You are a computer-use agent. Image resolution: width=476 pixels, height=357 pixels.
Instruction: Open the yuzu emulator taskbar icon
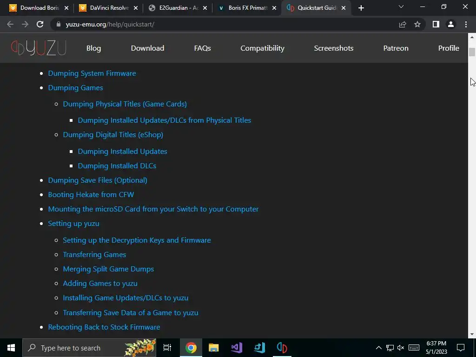pyautogui.click(x=282, y=348)
